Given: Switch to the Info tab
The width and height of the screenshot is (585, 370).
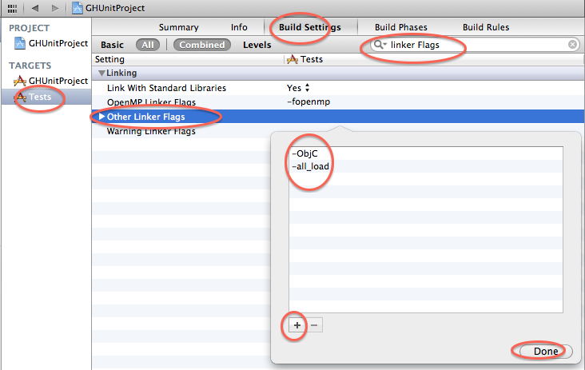Looking at the screenshot, I should tap(239, 27).
